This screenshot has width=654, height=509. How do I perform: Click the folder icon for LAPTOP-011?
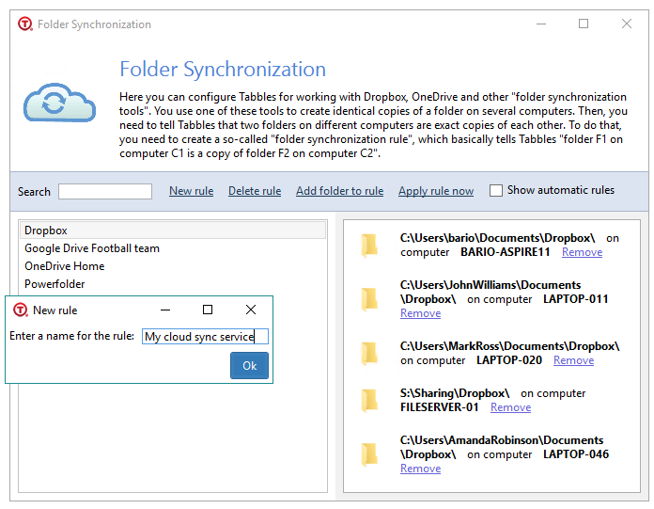tap(369, 299)
